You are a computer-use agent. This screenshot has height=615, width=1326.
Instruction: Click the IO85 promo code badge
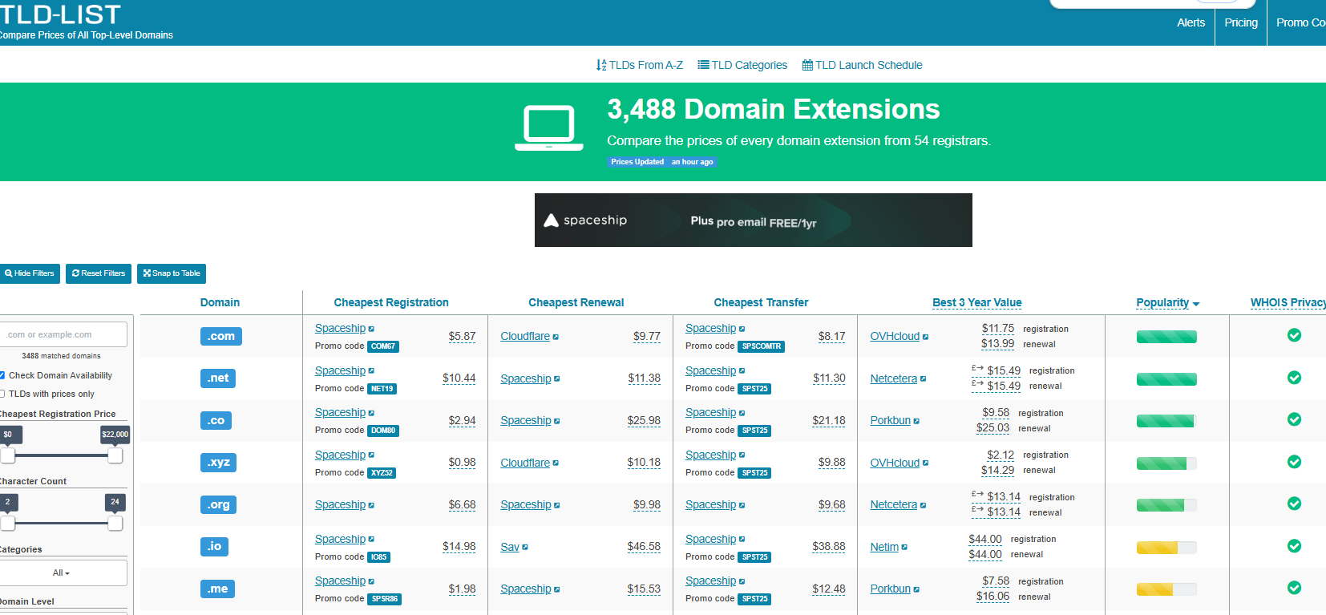tap(379, 557)
